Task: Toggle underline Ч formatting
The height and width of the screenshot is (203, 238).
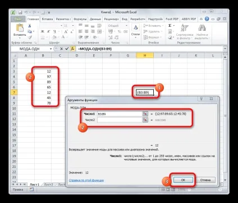Action: pos(54,31)
